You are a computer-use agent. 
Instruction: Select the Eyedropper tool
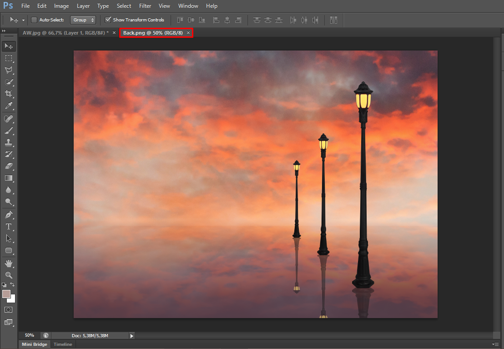(x=9, y=106)
